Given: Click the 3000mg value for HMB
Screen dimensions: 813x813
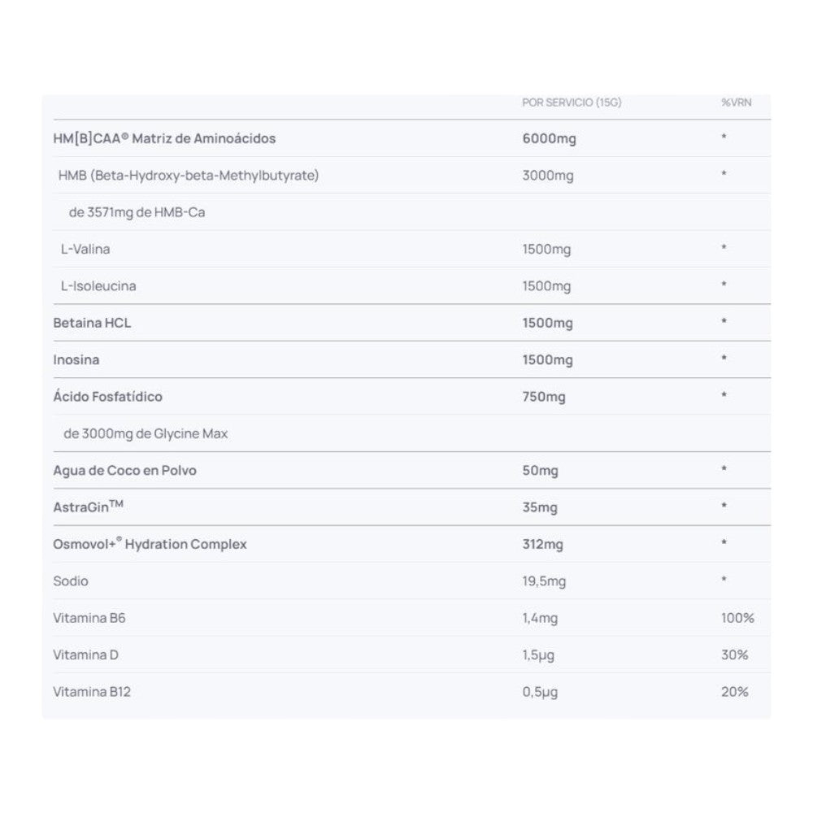Looking at the screenshot, I should coord(547,176).
